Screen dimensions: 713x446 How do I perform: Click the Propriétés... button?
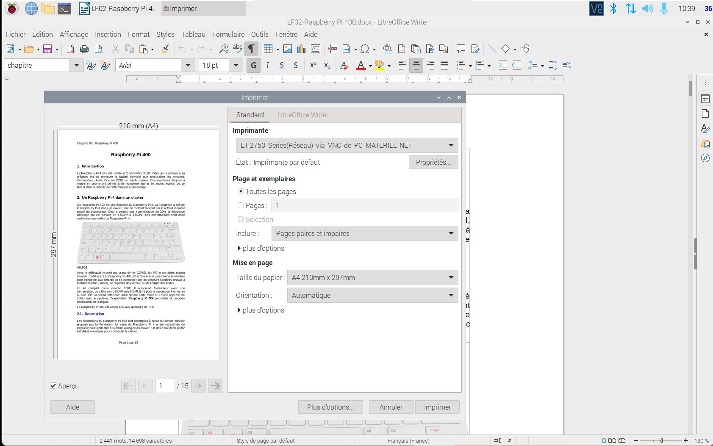433,162
